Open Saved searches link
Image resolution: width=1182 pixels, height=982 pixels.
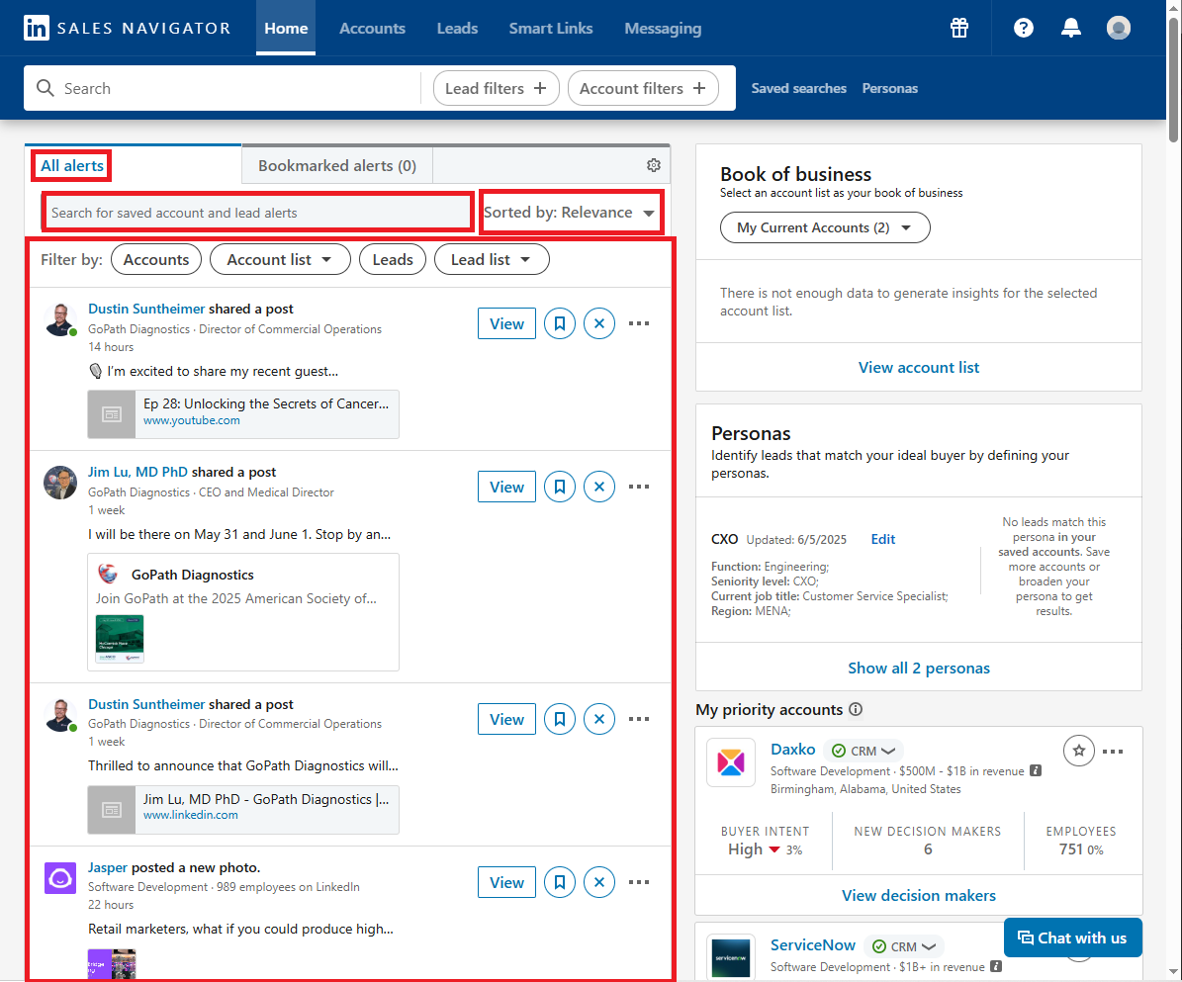click(x=798, y=88)
